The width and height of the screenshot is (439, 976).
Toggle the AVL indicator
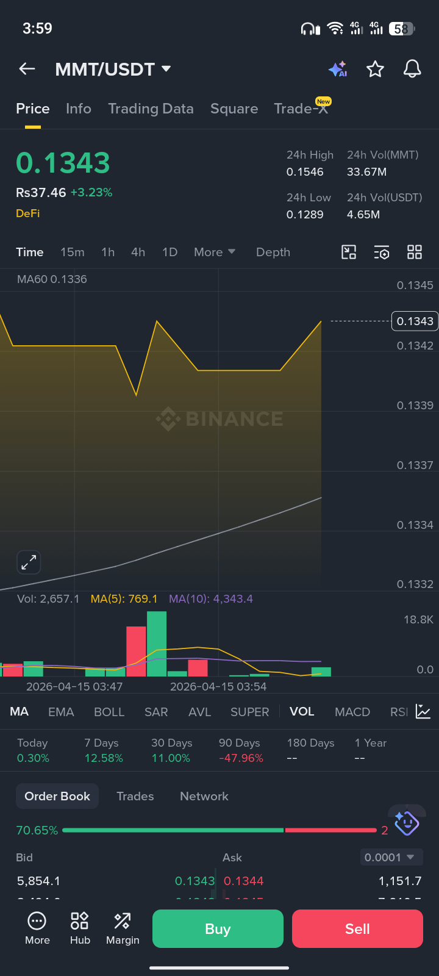coord(199,712)
